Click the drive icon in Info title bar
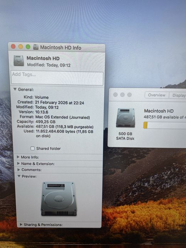The height and width of the screenshot is (248, 186). click(36, 47)
